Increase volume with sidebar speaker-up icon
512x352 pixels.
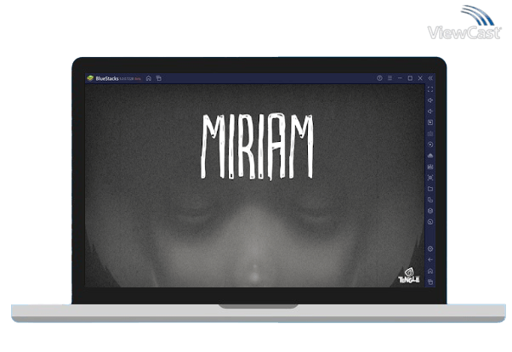pyautogui.click(x=430, y=100)
